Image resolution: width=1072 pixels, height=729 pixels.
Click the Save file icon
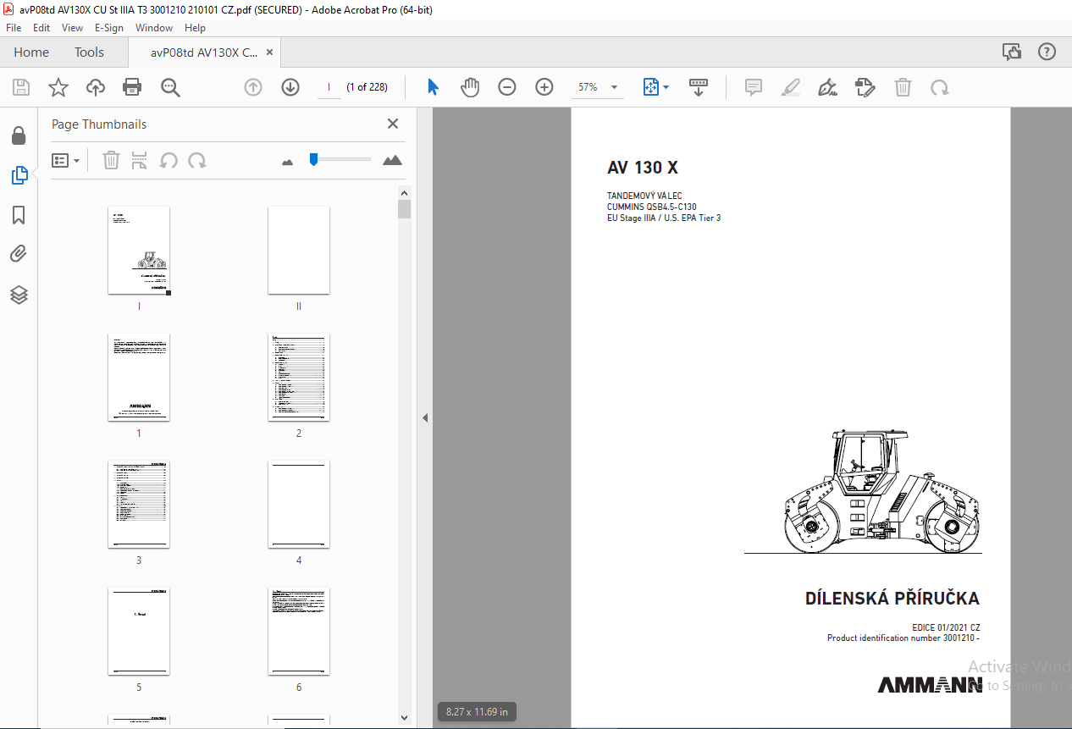21,87
